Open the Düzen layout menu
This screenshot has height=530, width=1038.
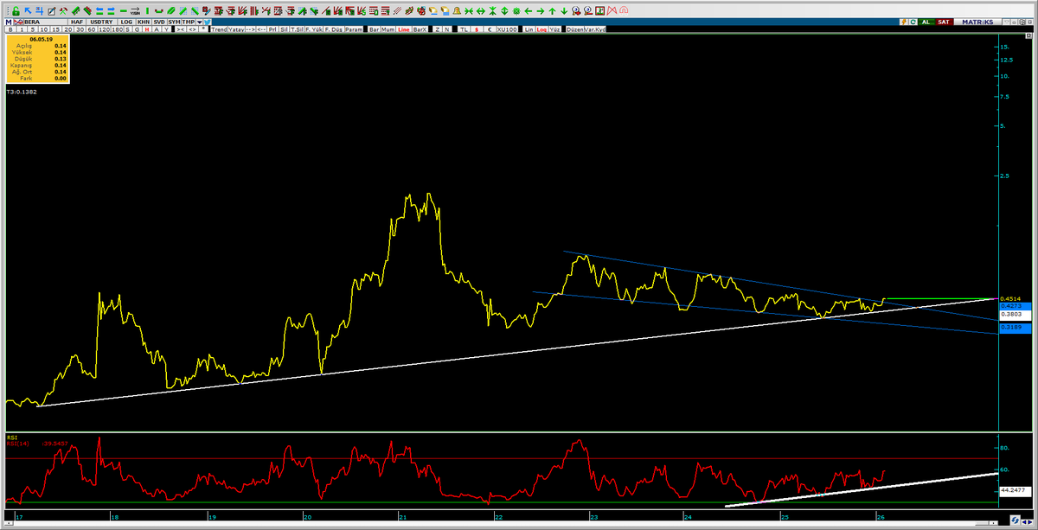(x=576, y=29)
